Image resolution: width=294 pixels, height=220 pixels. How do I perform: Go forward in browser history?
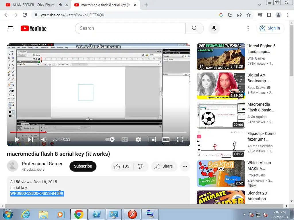point(16,15)
